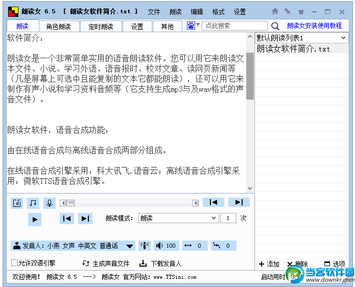This screenshot has width=355, height=287.
Task: Click the home icon in title bar
Action: click(275, 11)
